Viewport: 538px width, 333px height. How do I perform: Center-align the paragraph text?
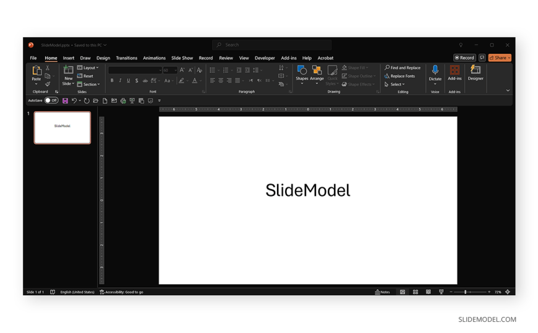pos(221,80)
